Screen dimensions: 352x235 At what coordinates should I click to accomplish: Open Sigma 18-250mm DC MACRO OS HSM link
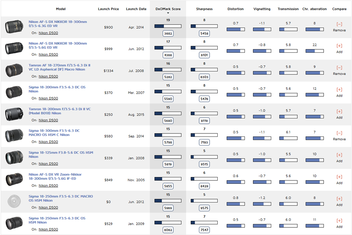60,198
